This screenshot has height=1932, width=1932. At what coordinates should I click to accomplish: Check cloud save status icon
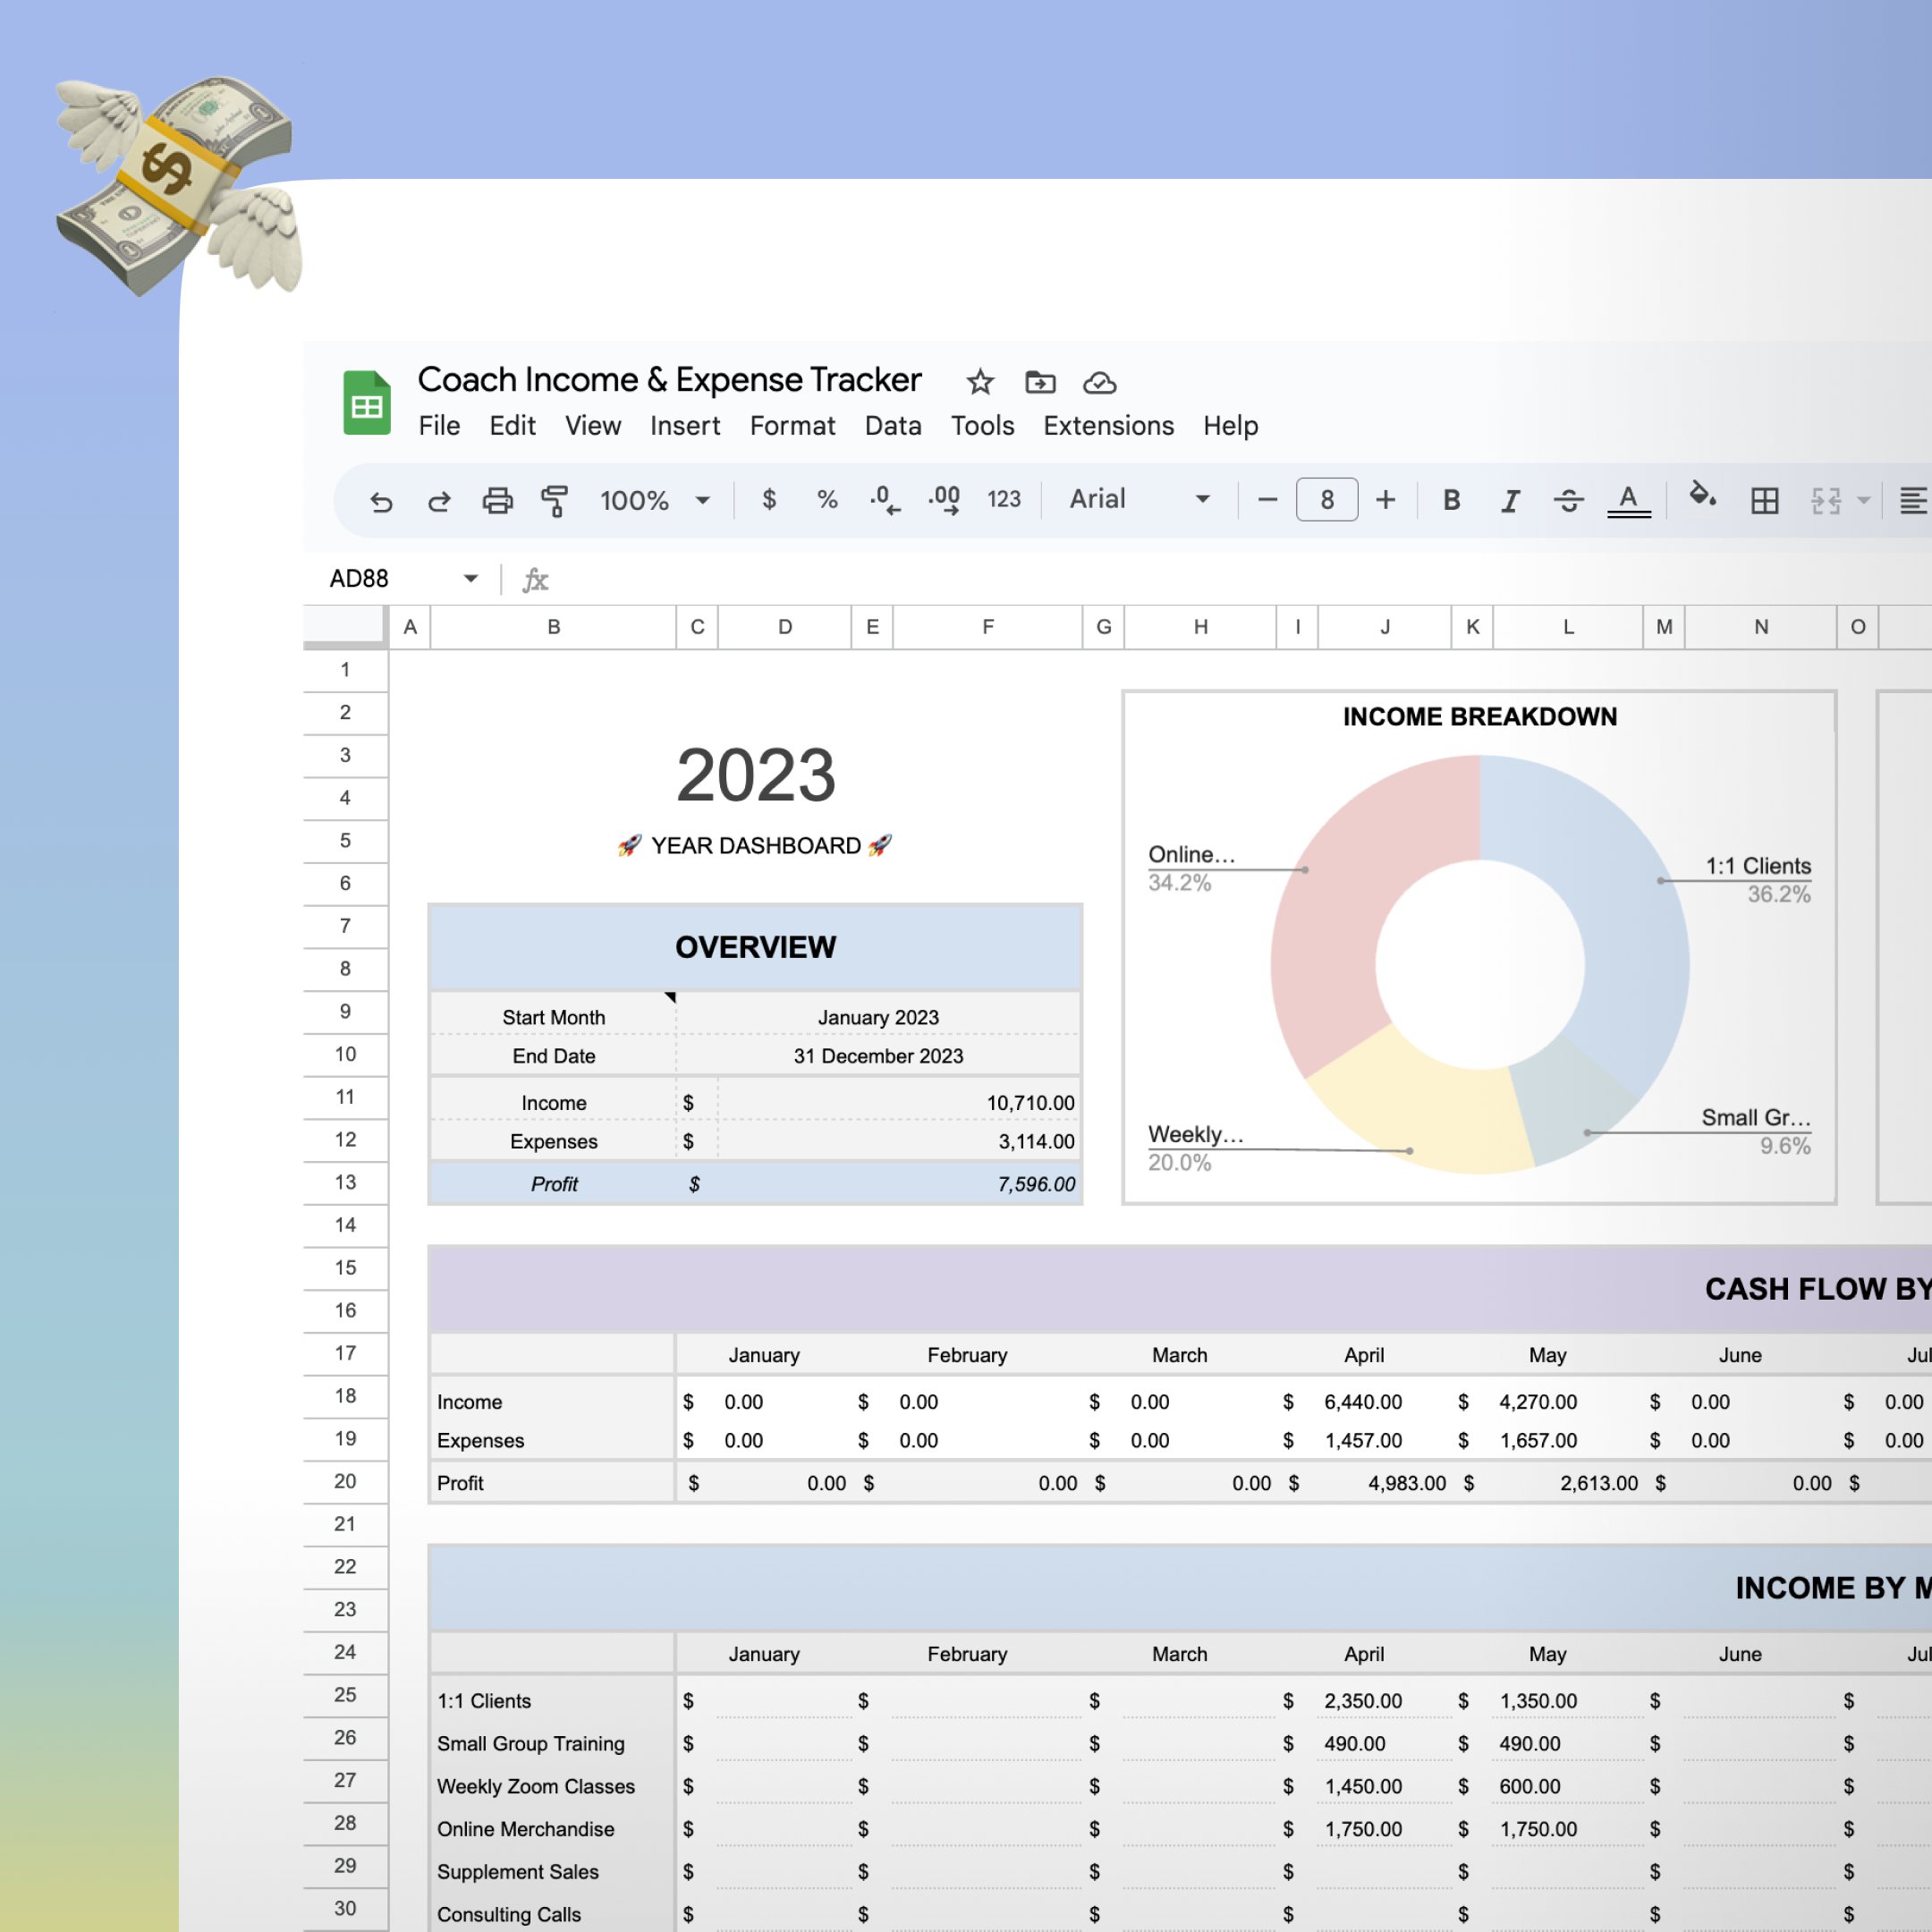[x=1099, y=382]
